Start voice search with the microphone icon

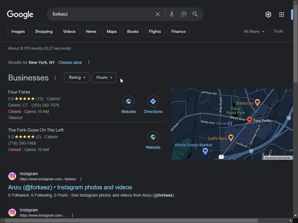172,14
